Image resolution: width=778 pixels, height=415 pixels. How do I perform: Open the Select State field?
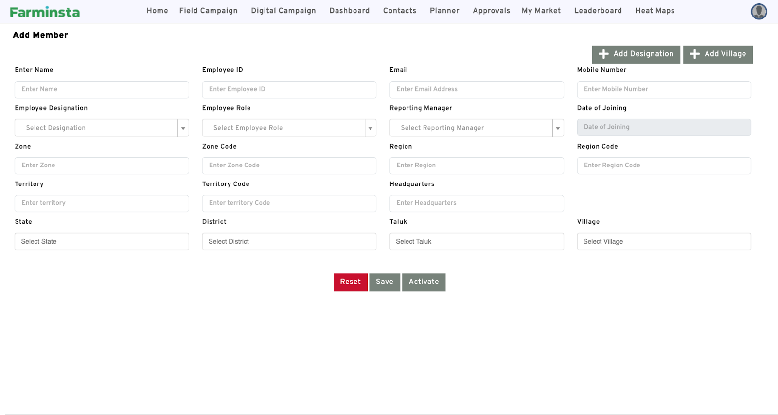coord(102,242)
